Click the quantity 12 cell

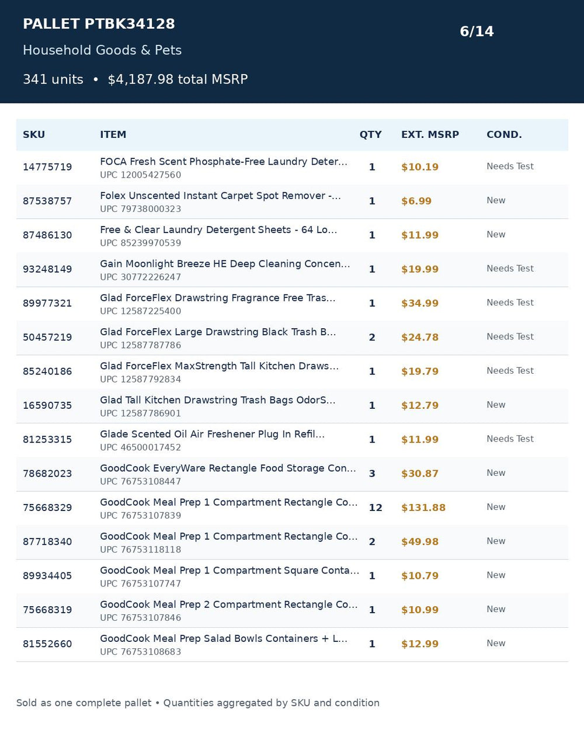click(x=376, y=507)
